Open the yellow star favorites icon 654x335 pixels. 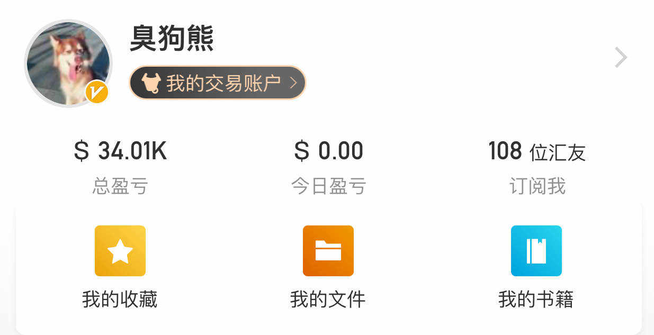click(120, 251)
